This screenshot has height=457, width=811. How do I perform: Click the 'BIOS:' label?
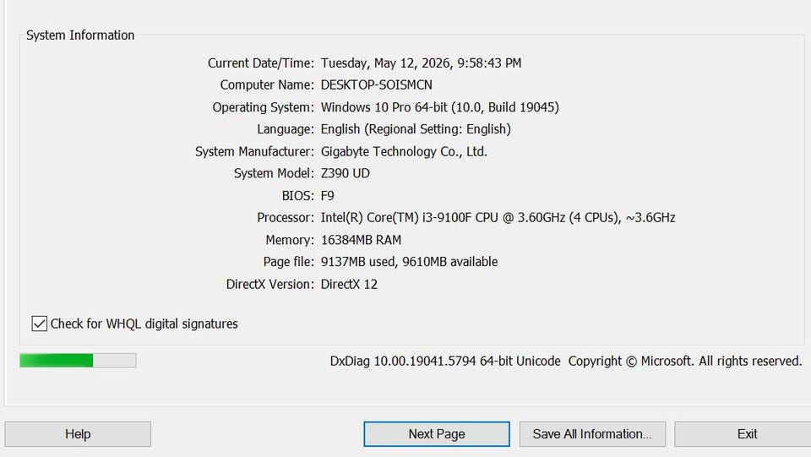pos(298,196)
